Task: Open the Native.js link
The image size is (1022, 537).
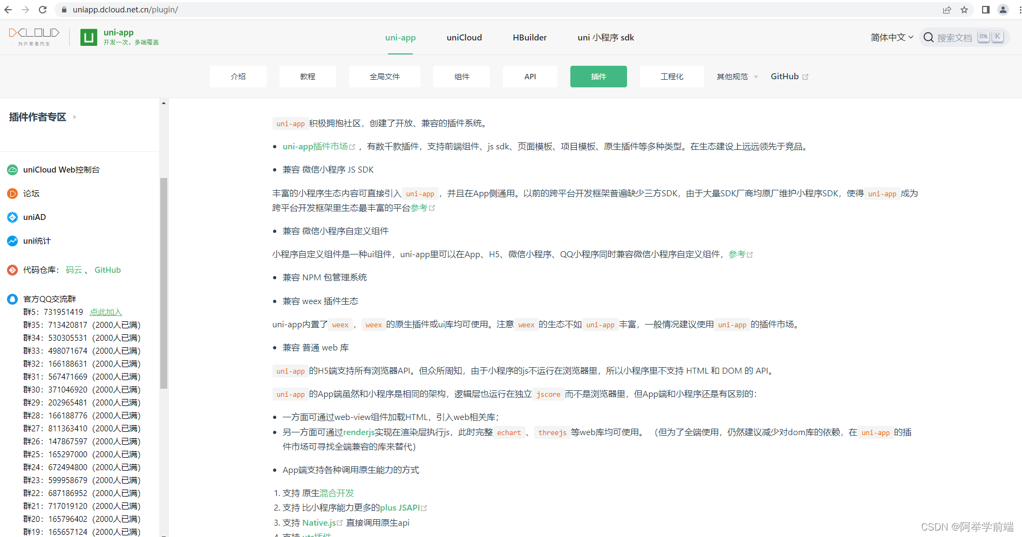Action: coord(322,523)
